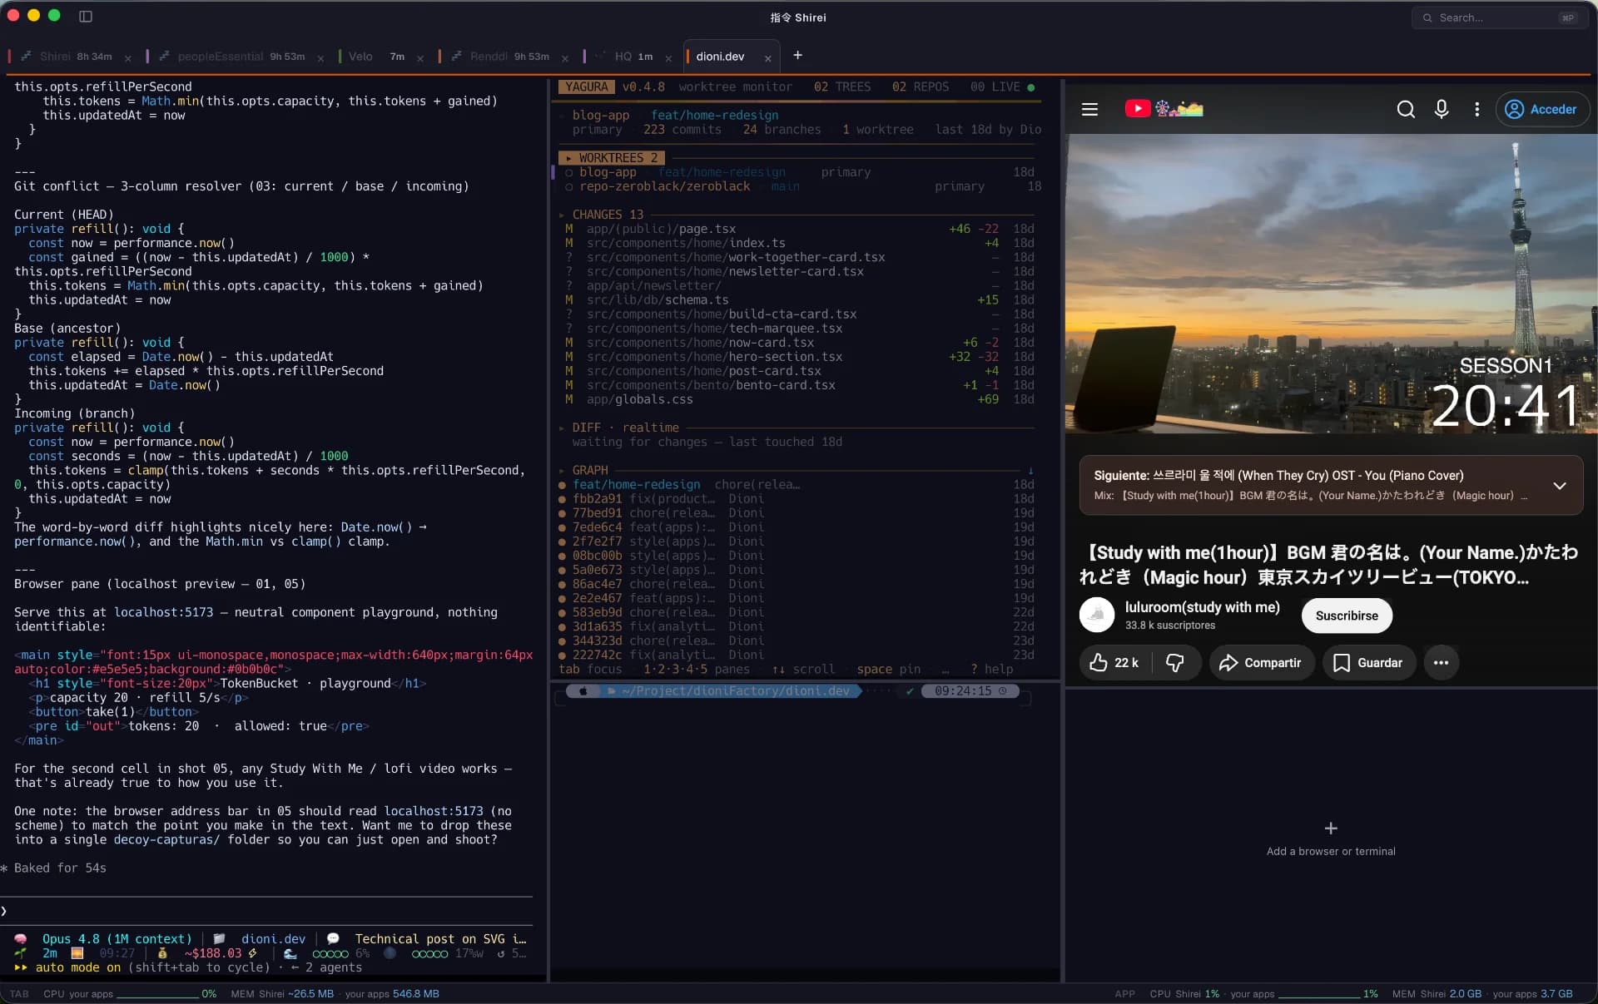Start voice search with microphone icon
The height and width of the screenshot is (1004, 1598).
click(1442, 109)
